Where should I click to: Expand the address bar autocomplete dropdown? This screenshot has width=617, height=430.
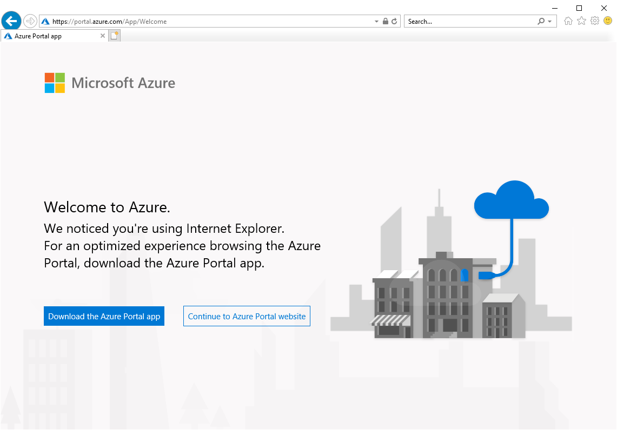coord(377,22)
